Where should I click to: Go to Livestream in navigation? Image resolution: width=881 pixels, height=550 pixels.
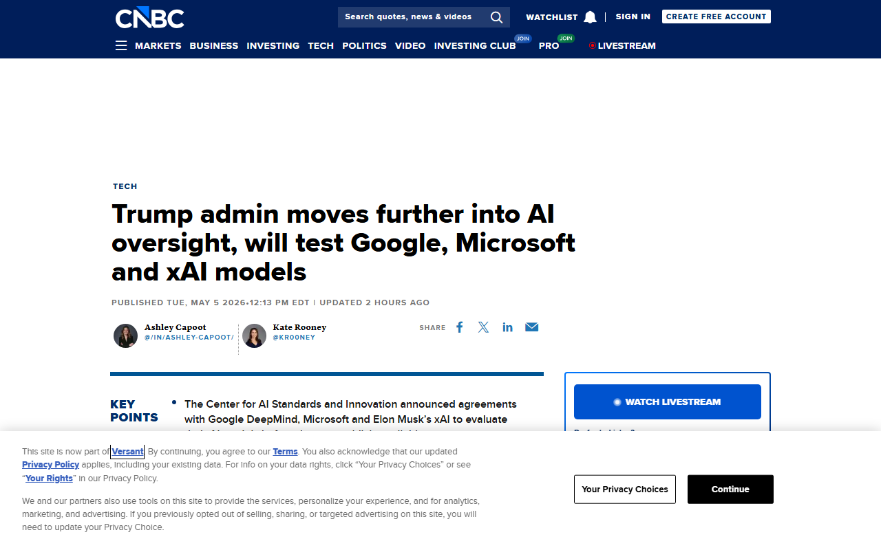(622, 45)
